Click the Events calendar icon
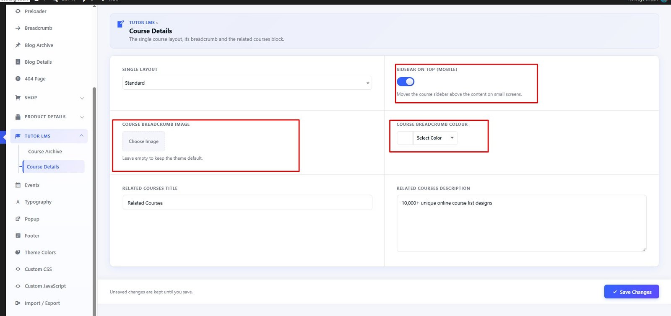 pyautogui.click(x=18, y=185)
